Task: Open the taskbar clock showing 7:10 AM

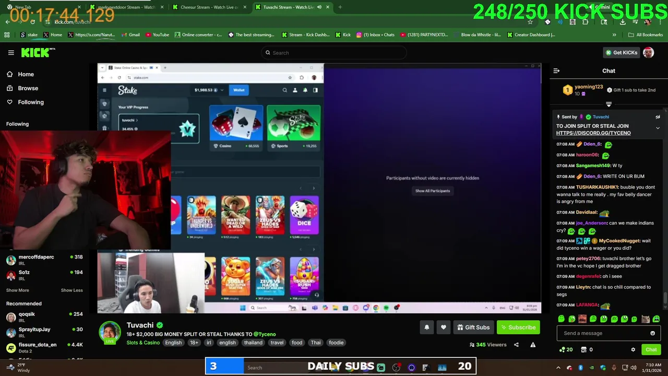Action: [x=652, y=368]
